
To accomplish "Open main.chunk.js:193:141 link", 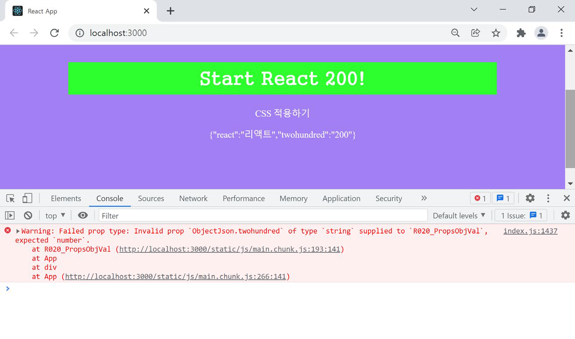I will click(229, 249).
